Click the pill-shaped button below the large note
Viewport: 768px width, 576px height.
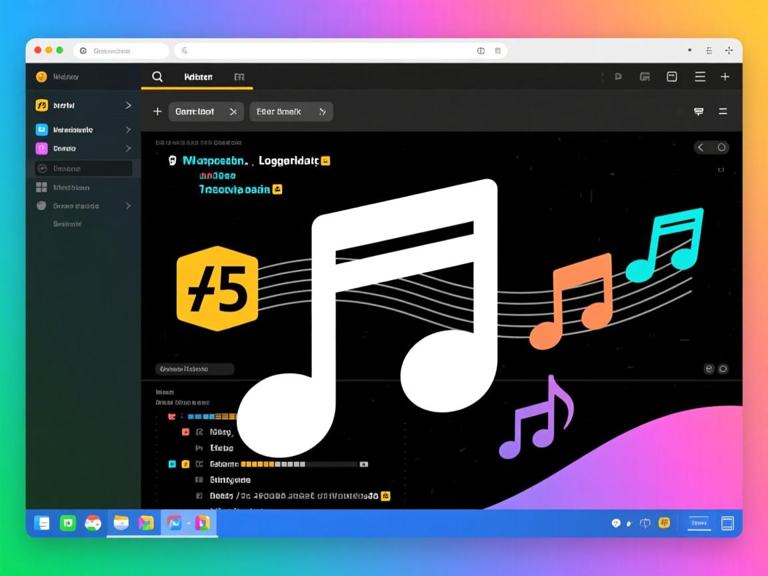pos(193,369)
